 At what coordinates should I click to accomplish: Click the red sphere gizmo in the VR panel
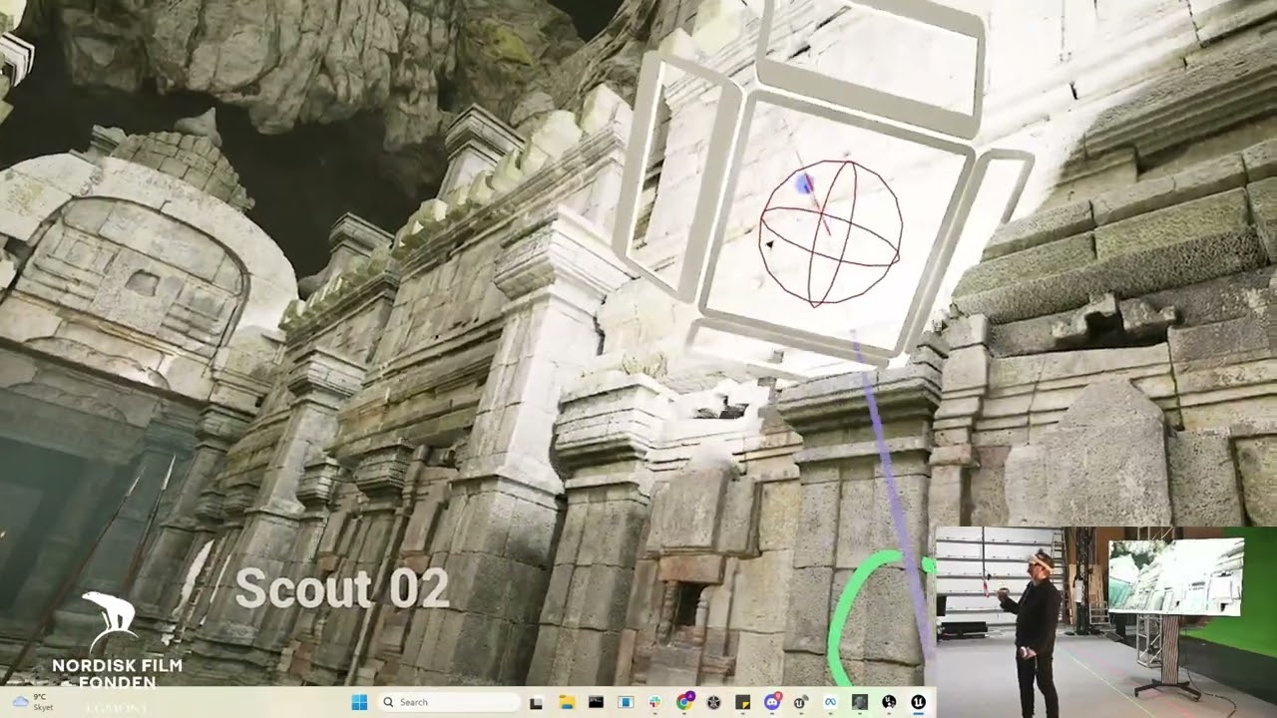click(830, 232)
